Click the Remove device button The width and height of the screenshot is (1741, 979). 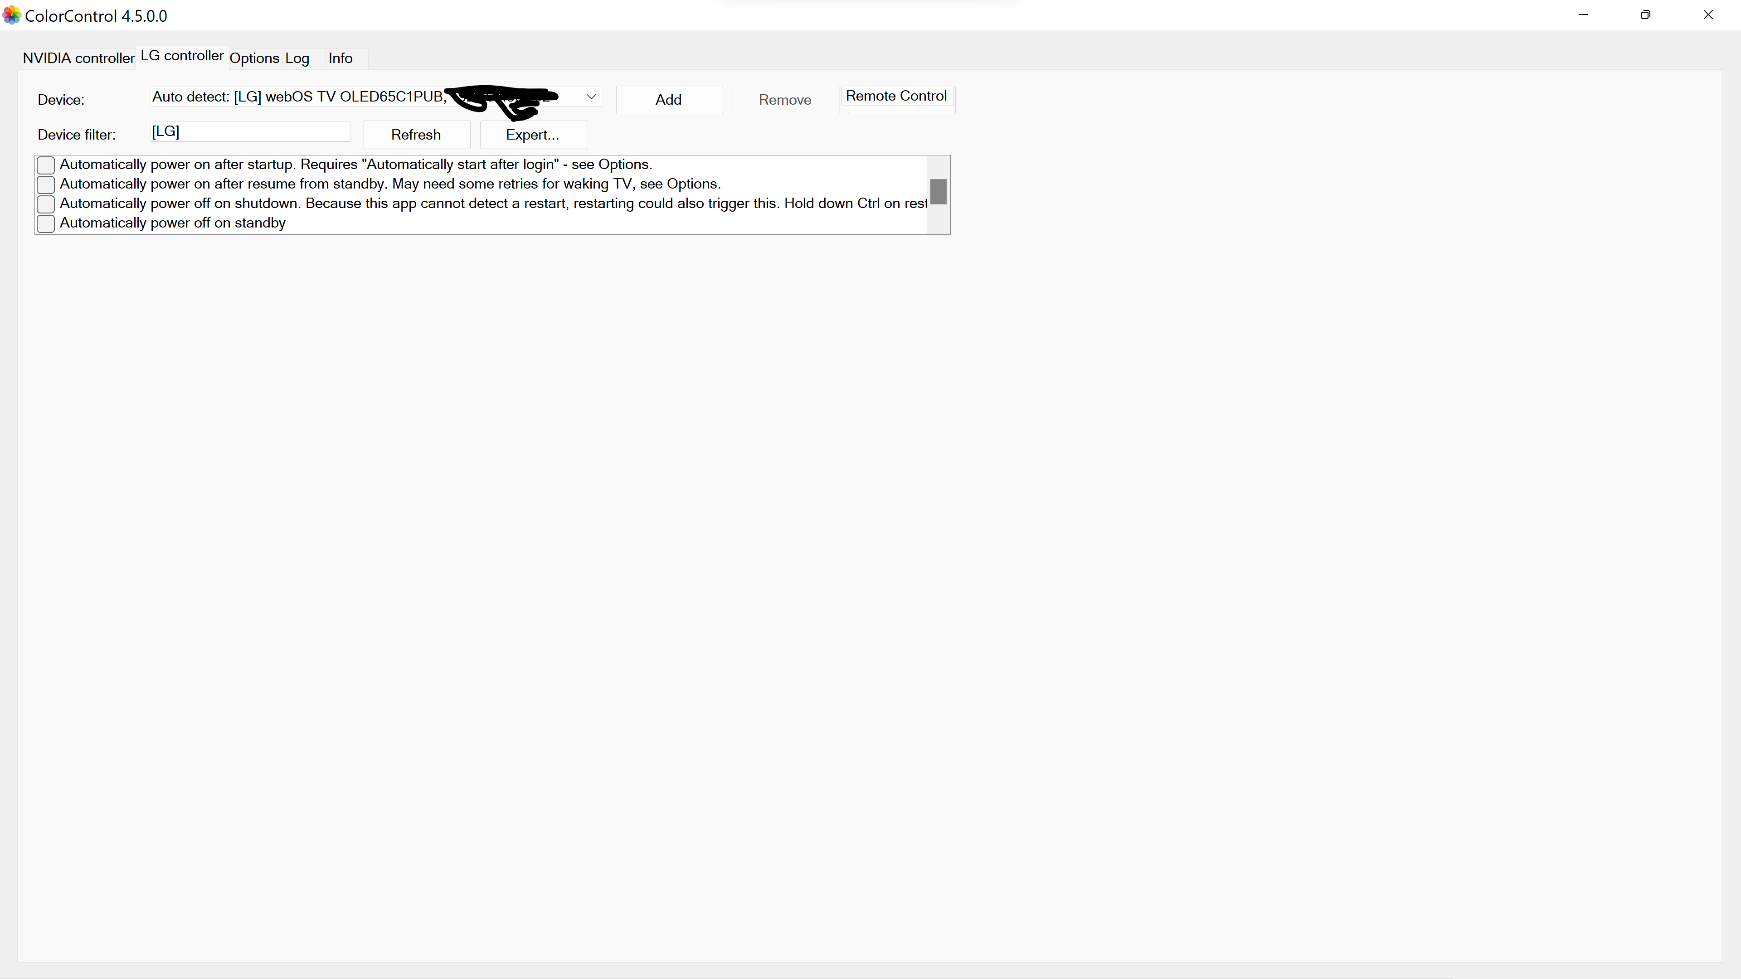click(x=785, y=99)
